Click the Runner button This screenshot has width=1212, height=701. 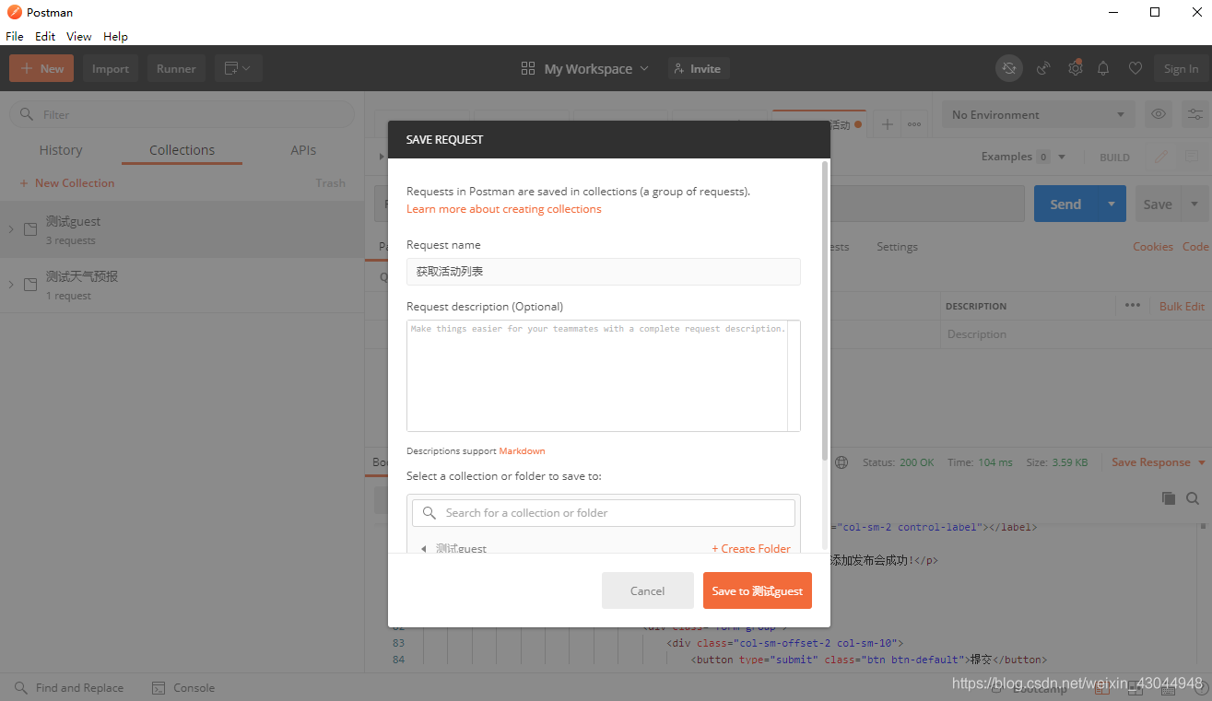176,68
